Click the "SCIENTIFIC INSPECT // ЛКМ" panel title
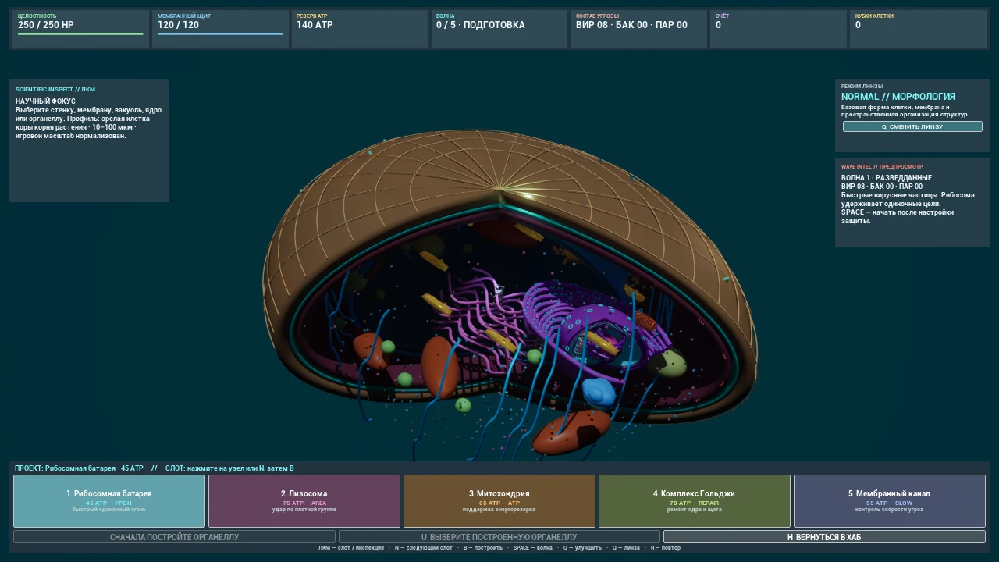The height and width of the screenshot is (562, 999). [x=55, y=90]
